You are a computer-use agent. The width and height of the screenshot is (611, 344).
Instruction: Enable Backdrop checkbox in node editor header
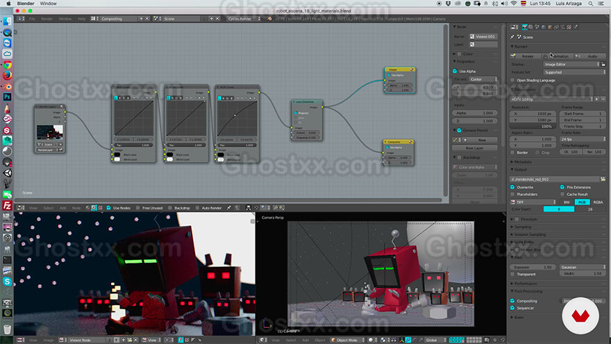(x=170, y=208)
